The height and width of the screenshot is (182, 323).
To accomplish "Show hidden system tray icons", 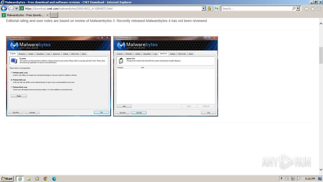I will click(281, 178).
